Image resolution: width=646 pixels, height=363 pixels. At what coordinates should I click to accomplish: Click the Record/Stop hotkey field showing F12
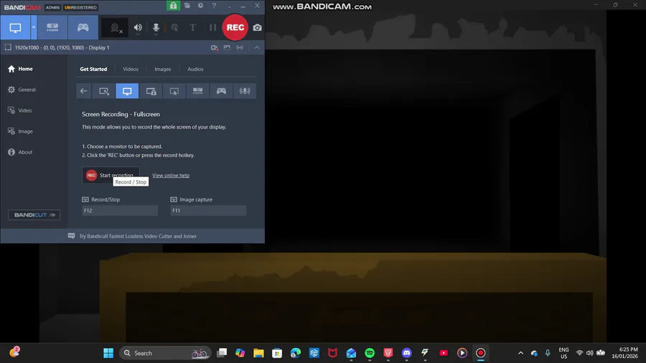tap(120, 211)
